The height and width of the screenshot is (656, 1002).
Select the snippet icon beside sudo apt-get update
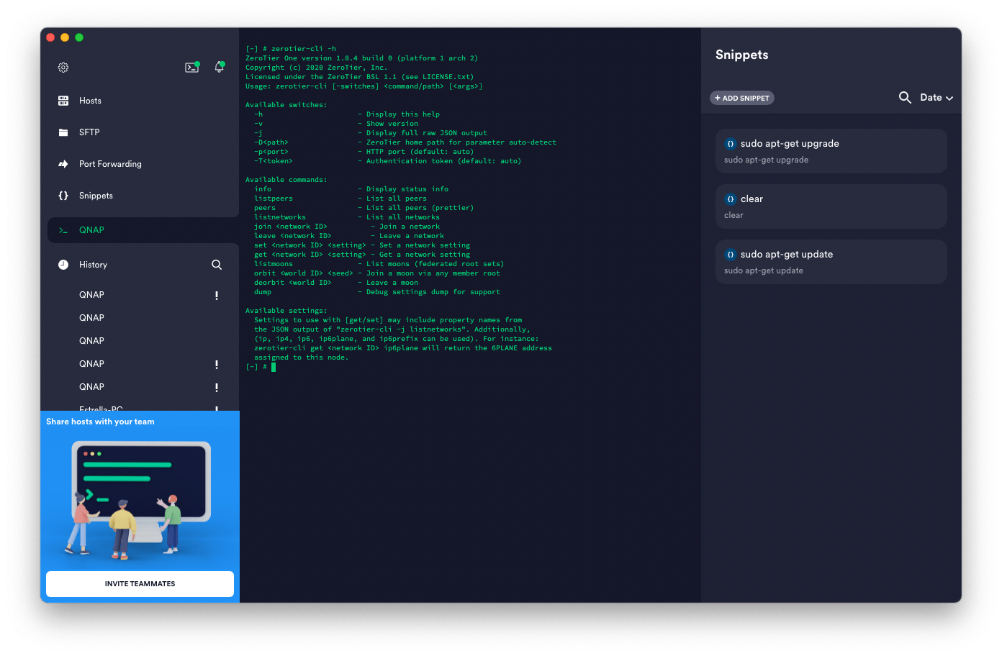731,255
